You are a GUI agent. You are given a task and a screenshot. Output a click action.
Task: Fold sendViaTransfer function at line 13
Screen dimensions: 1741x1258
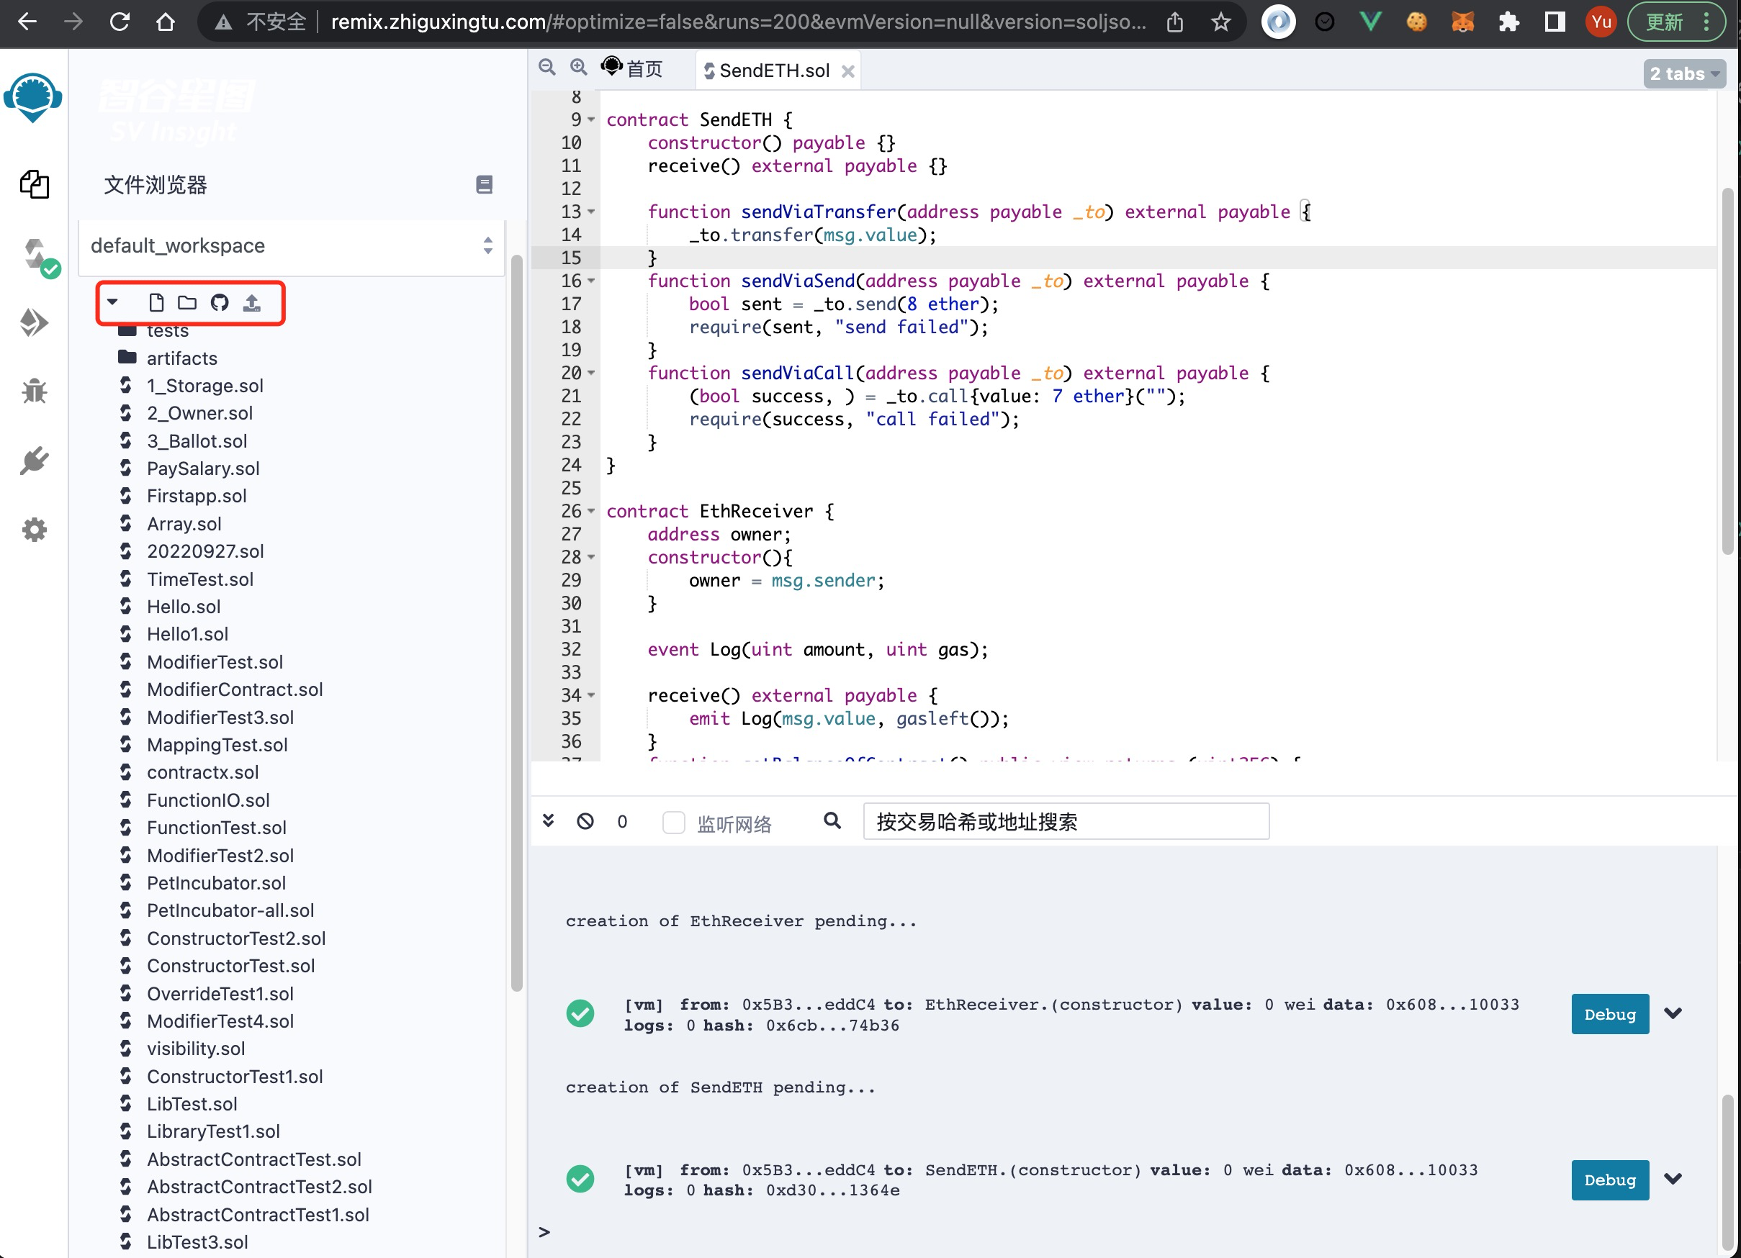click(592, 211)
